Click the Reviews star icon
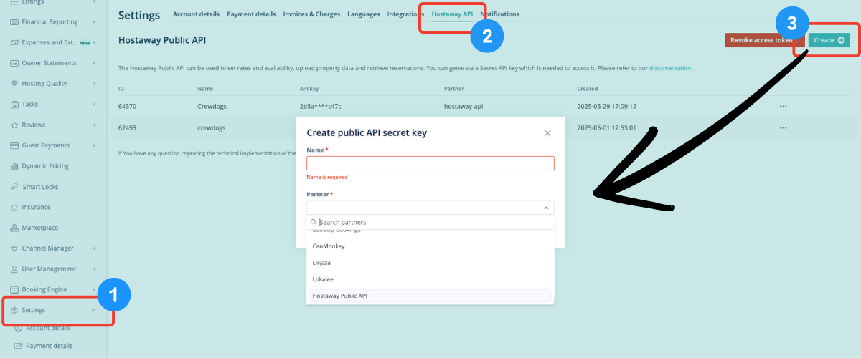The height and width of the screenshot is (358, 861). [x=15, y=125]
